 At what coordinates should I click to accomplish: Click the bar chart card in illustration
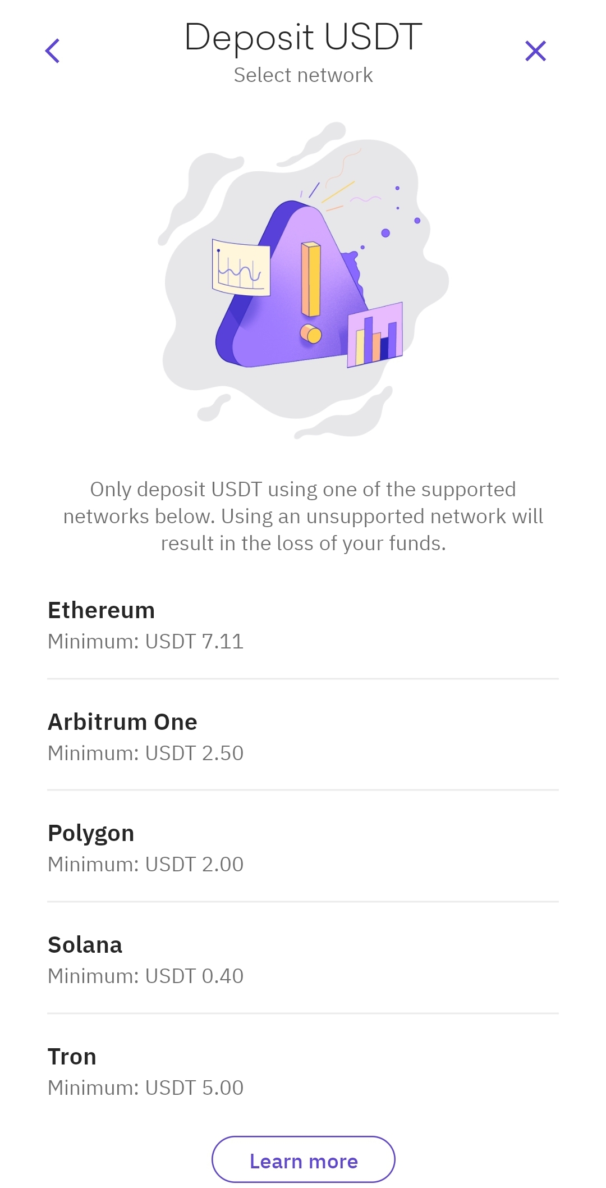375,335
